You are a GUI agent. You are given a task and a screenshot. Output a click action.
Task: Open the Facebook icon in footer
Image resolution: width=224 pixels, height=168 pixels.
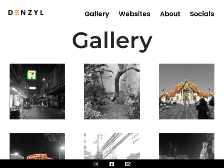coord(112,164)
